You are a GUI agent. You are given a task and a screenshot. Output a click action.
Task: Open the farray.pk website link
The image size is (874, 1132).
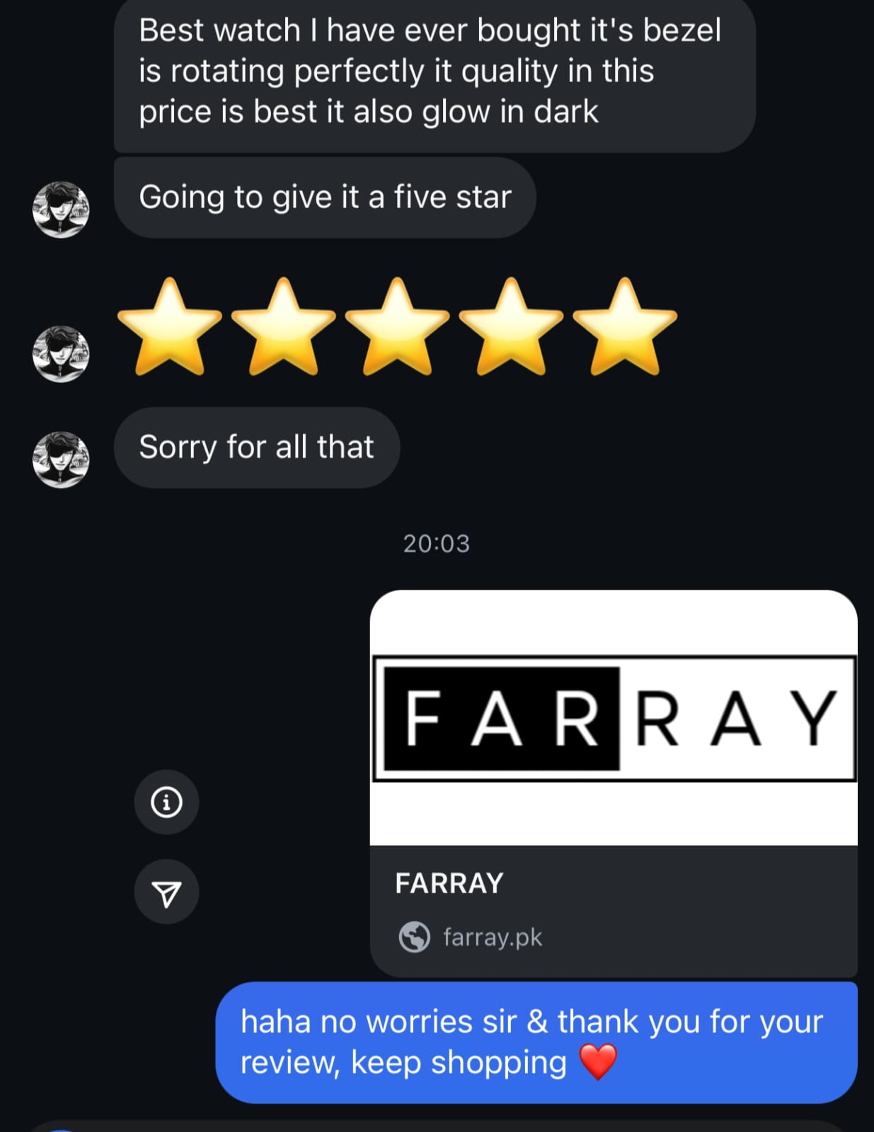tap(493, 937)
